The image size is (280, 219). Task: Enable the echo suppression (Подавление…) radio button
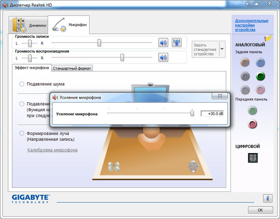click(22, 104)
